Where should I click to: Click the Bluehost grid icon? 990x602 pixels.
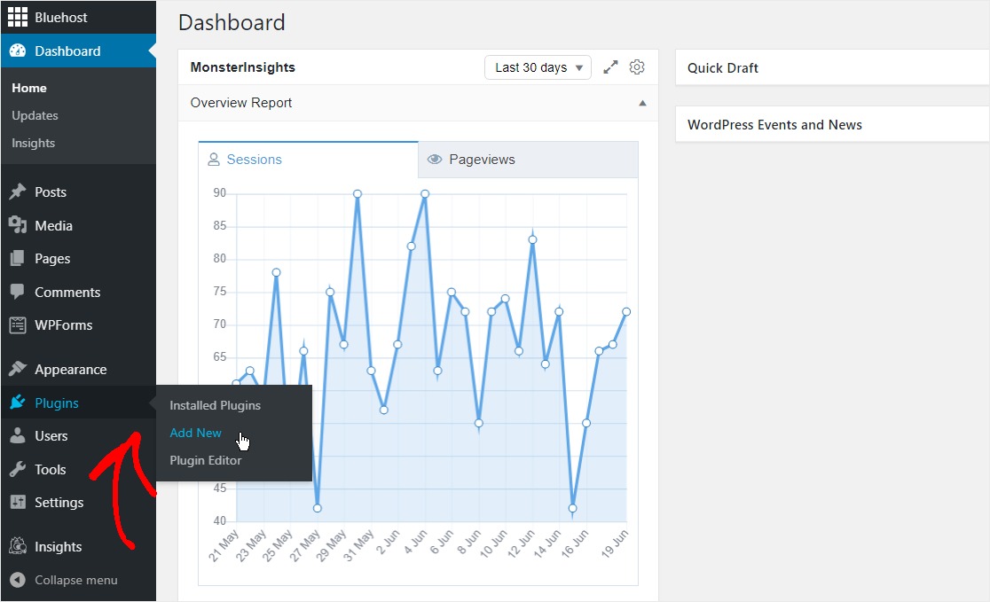pyautogui.click(x=18, y=17)
